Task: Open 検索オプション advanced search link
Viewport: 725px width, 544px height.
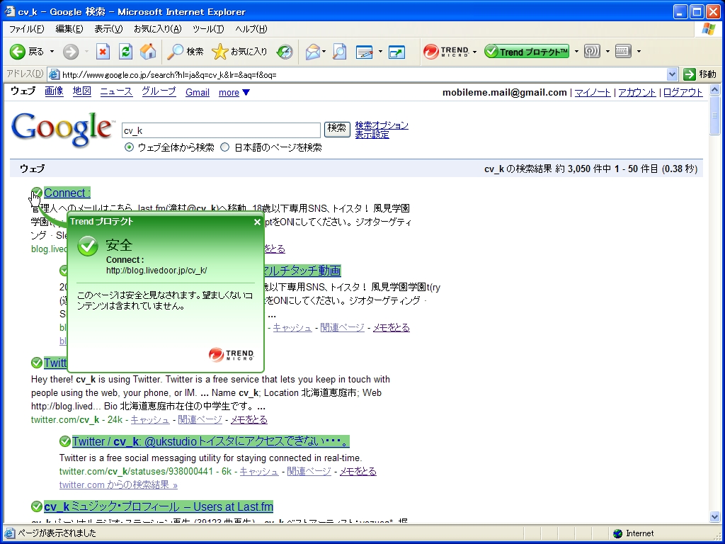Action: coord(382,125)
